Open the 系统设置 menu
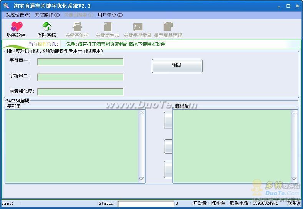The image size is (303, 209). (18, 15)
